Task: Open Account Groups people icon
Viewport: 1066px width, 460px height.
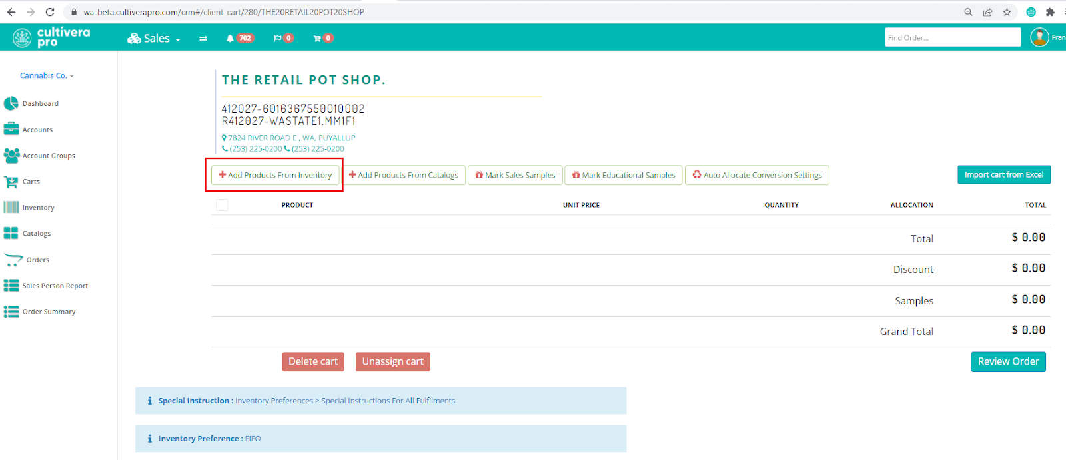Action: [11, 155]
